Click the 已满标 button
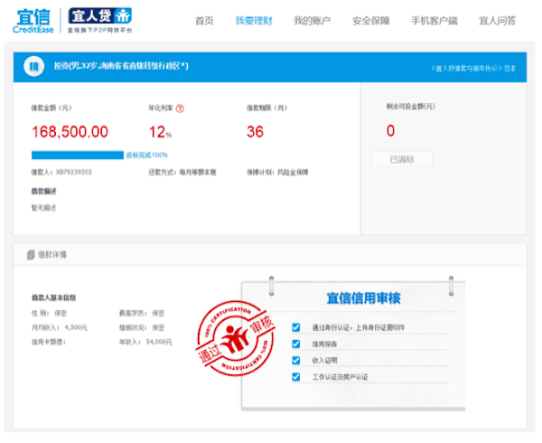The height and width of the screenshot is (443, 542). (x=402, y=159)
